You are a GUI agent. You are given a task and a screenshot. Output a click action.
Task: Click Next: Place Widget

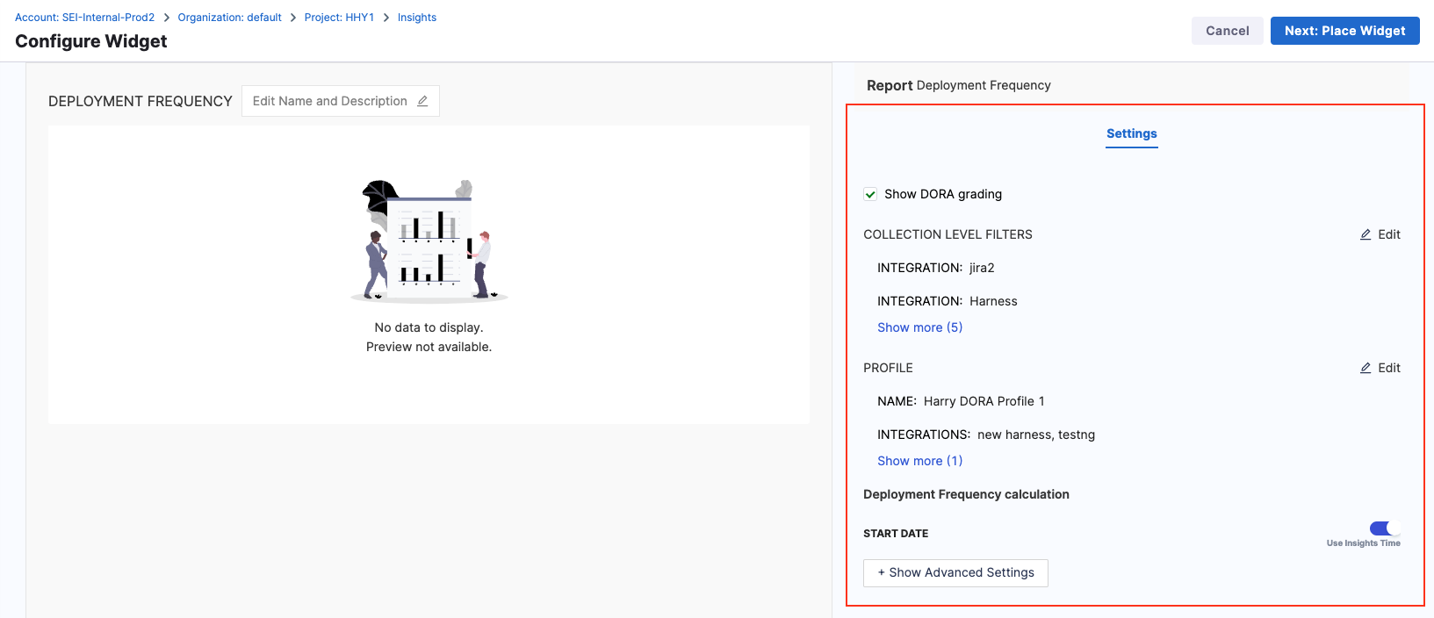(1344, 31)
